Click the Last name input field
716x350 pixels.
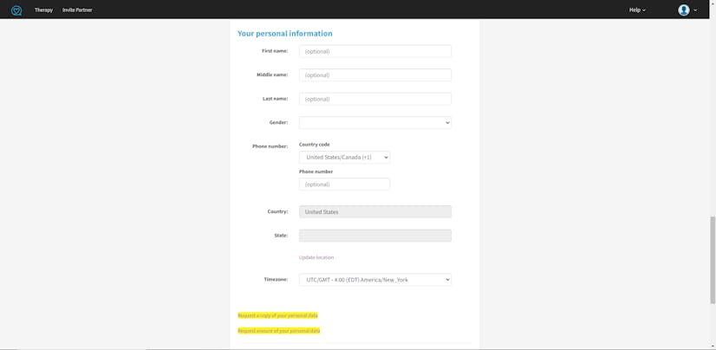tap(374, 99)
